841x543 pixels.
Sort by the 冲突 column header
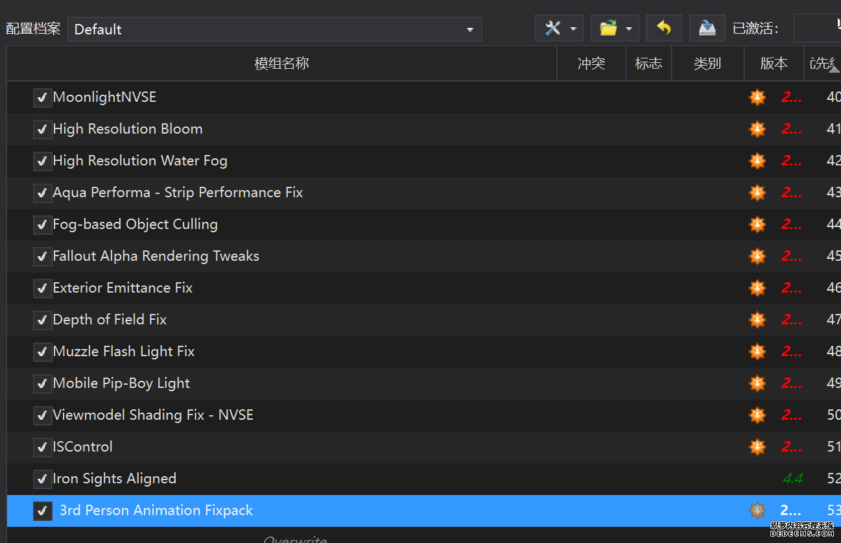[x=591, y=64]
